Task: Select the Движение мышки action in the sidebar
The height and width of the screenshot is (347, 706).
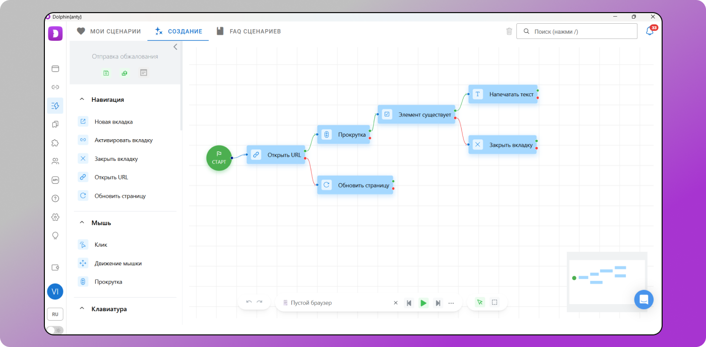Action: [118, 263]
